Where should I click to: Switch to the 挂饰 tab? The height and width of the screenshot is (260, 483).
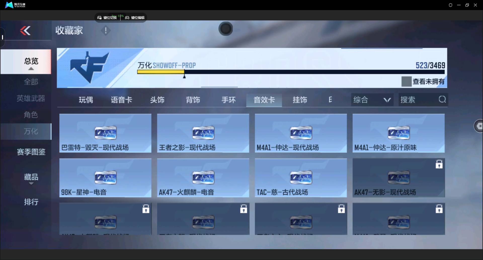(300, 100)
